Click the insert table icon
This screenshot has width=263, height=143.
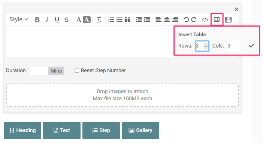217,19
